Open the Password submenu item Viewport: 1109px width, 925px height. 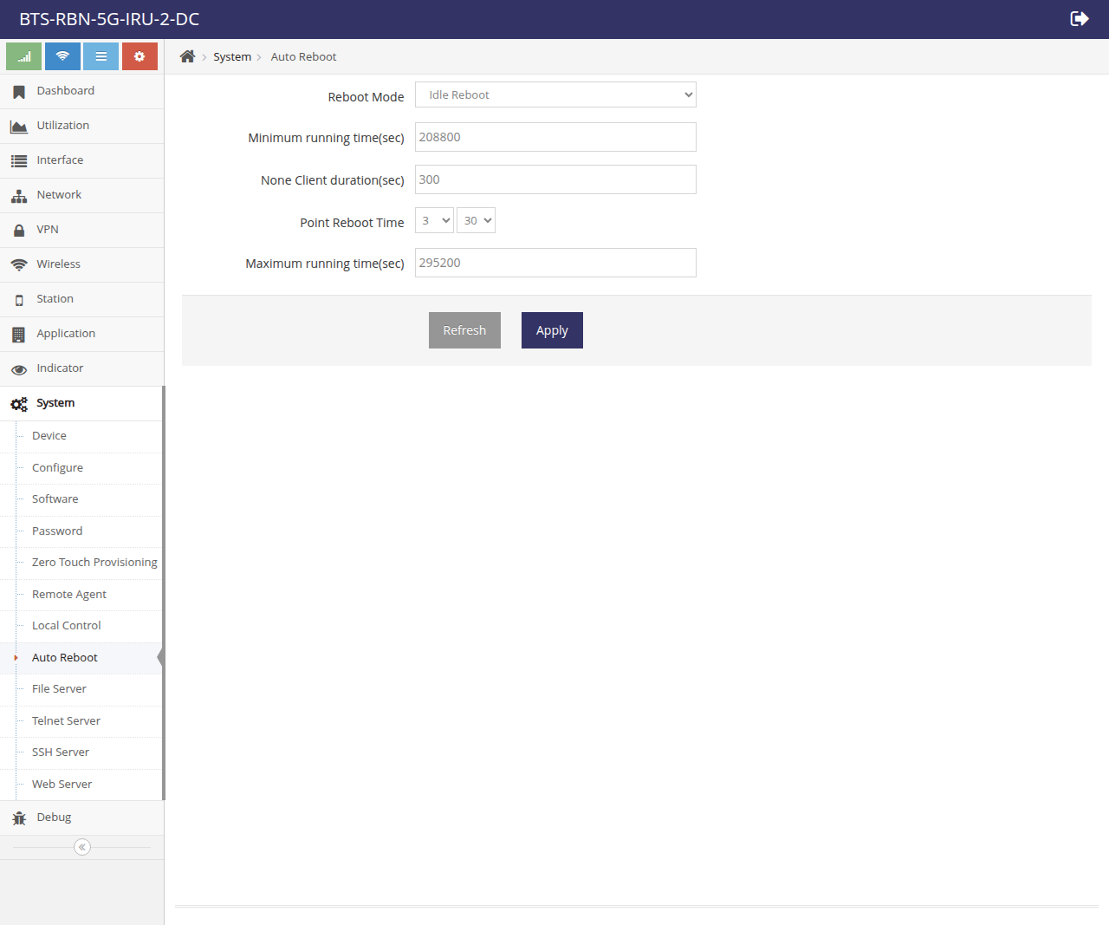(81, 531)
